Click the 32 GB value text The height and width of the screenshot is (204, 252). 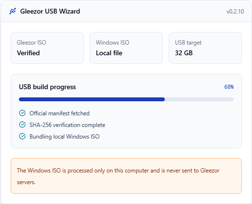184,53
